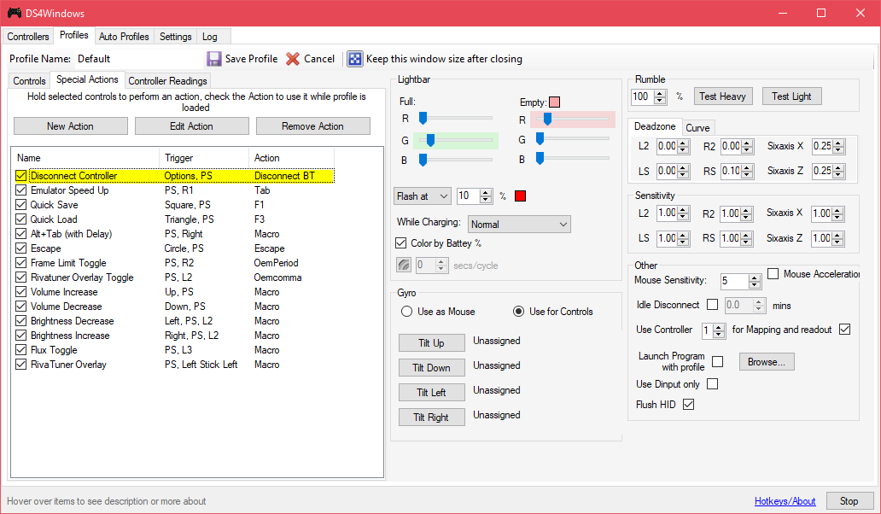
Task: Open the Auto Profiles tab
Action: (x=124, y=37)
